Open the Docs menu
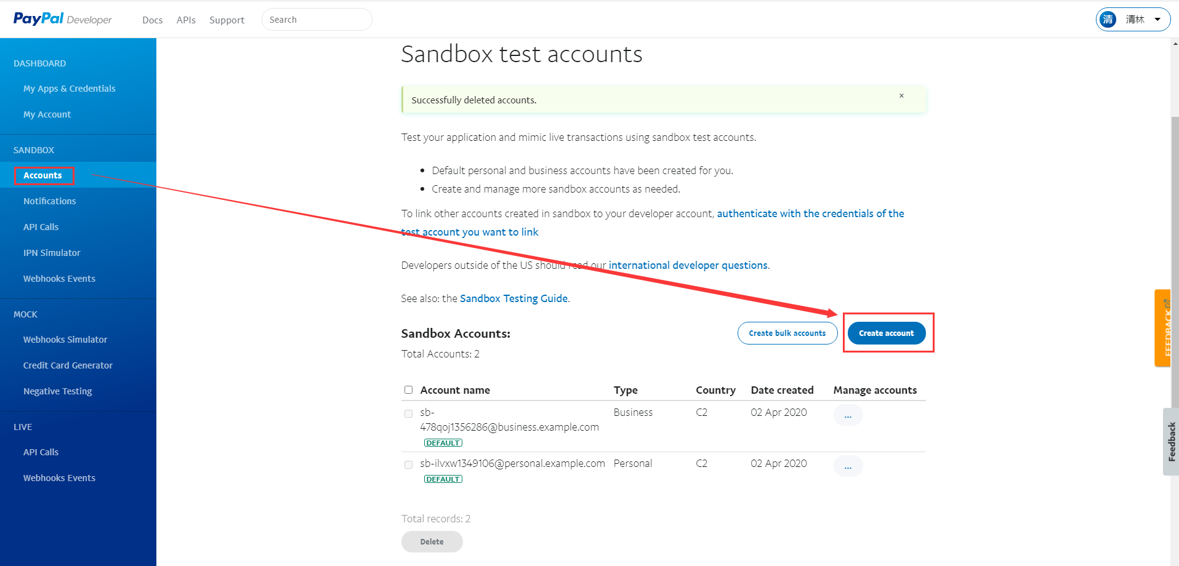The image size is (1179, 566). pyautogui.click(x=153, y=20)
